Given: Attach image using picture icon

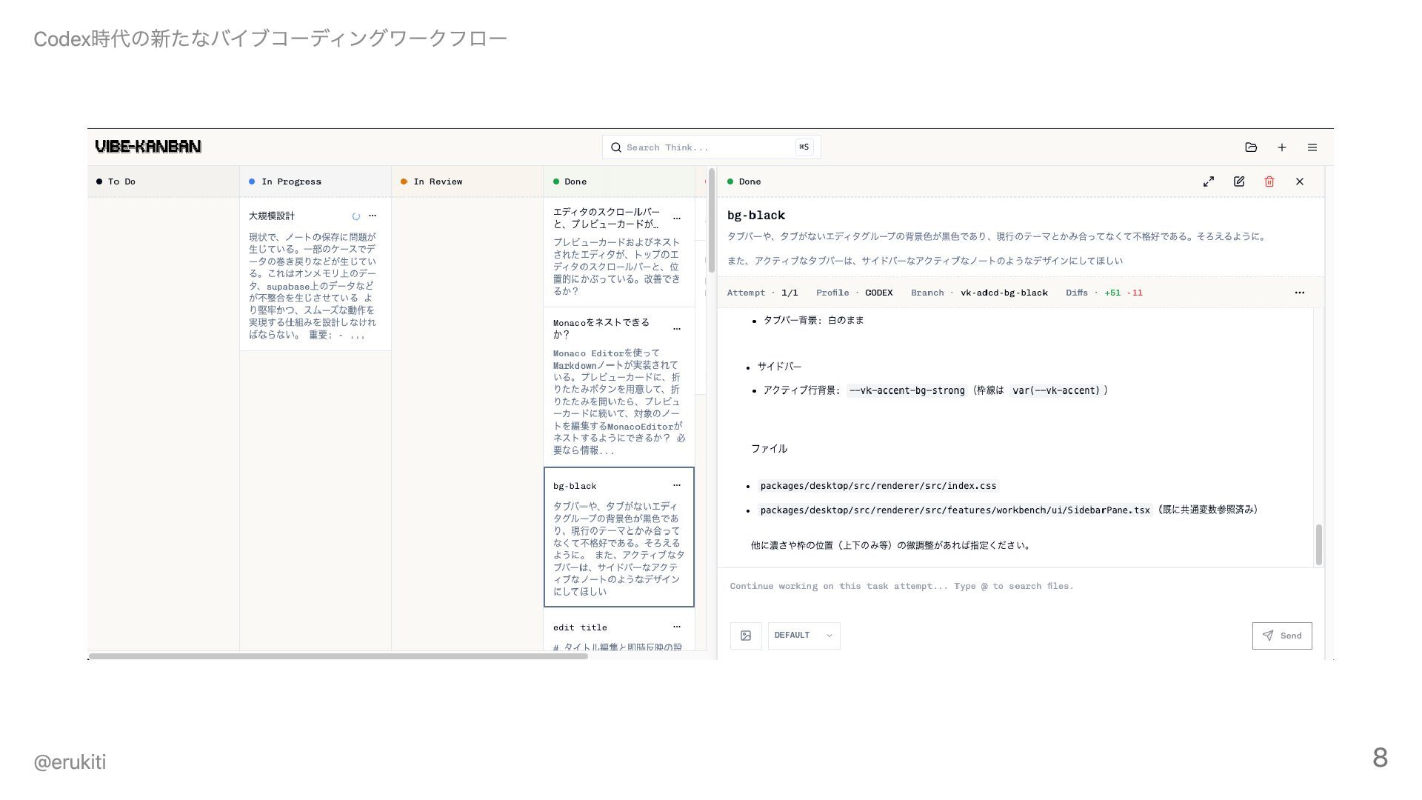Looking at the screenshot, I should 746,636.
